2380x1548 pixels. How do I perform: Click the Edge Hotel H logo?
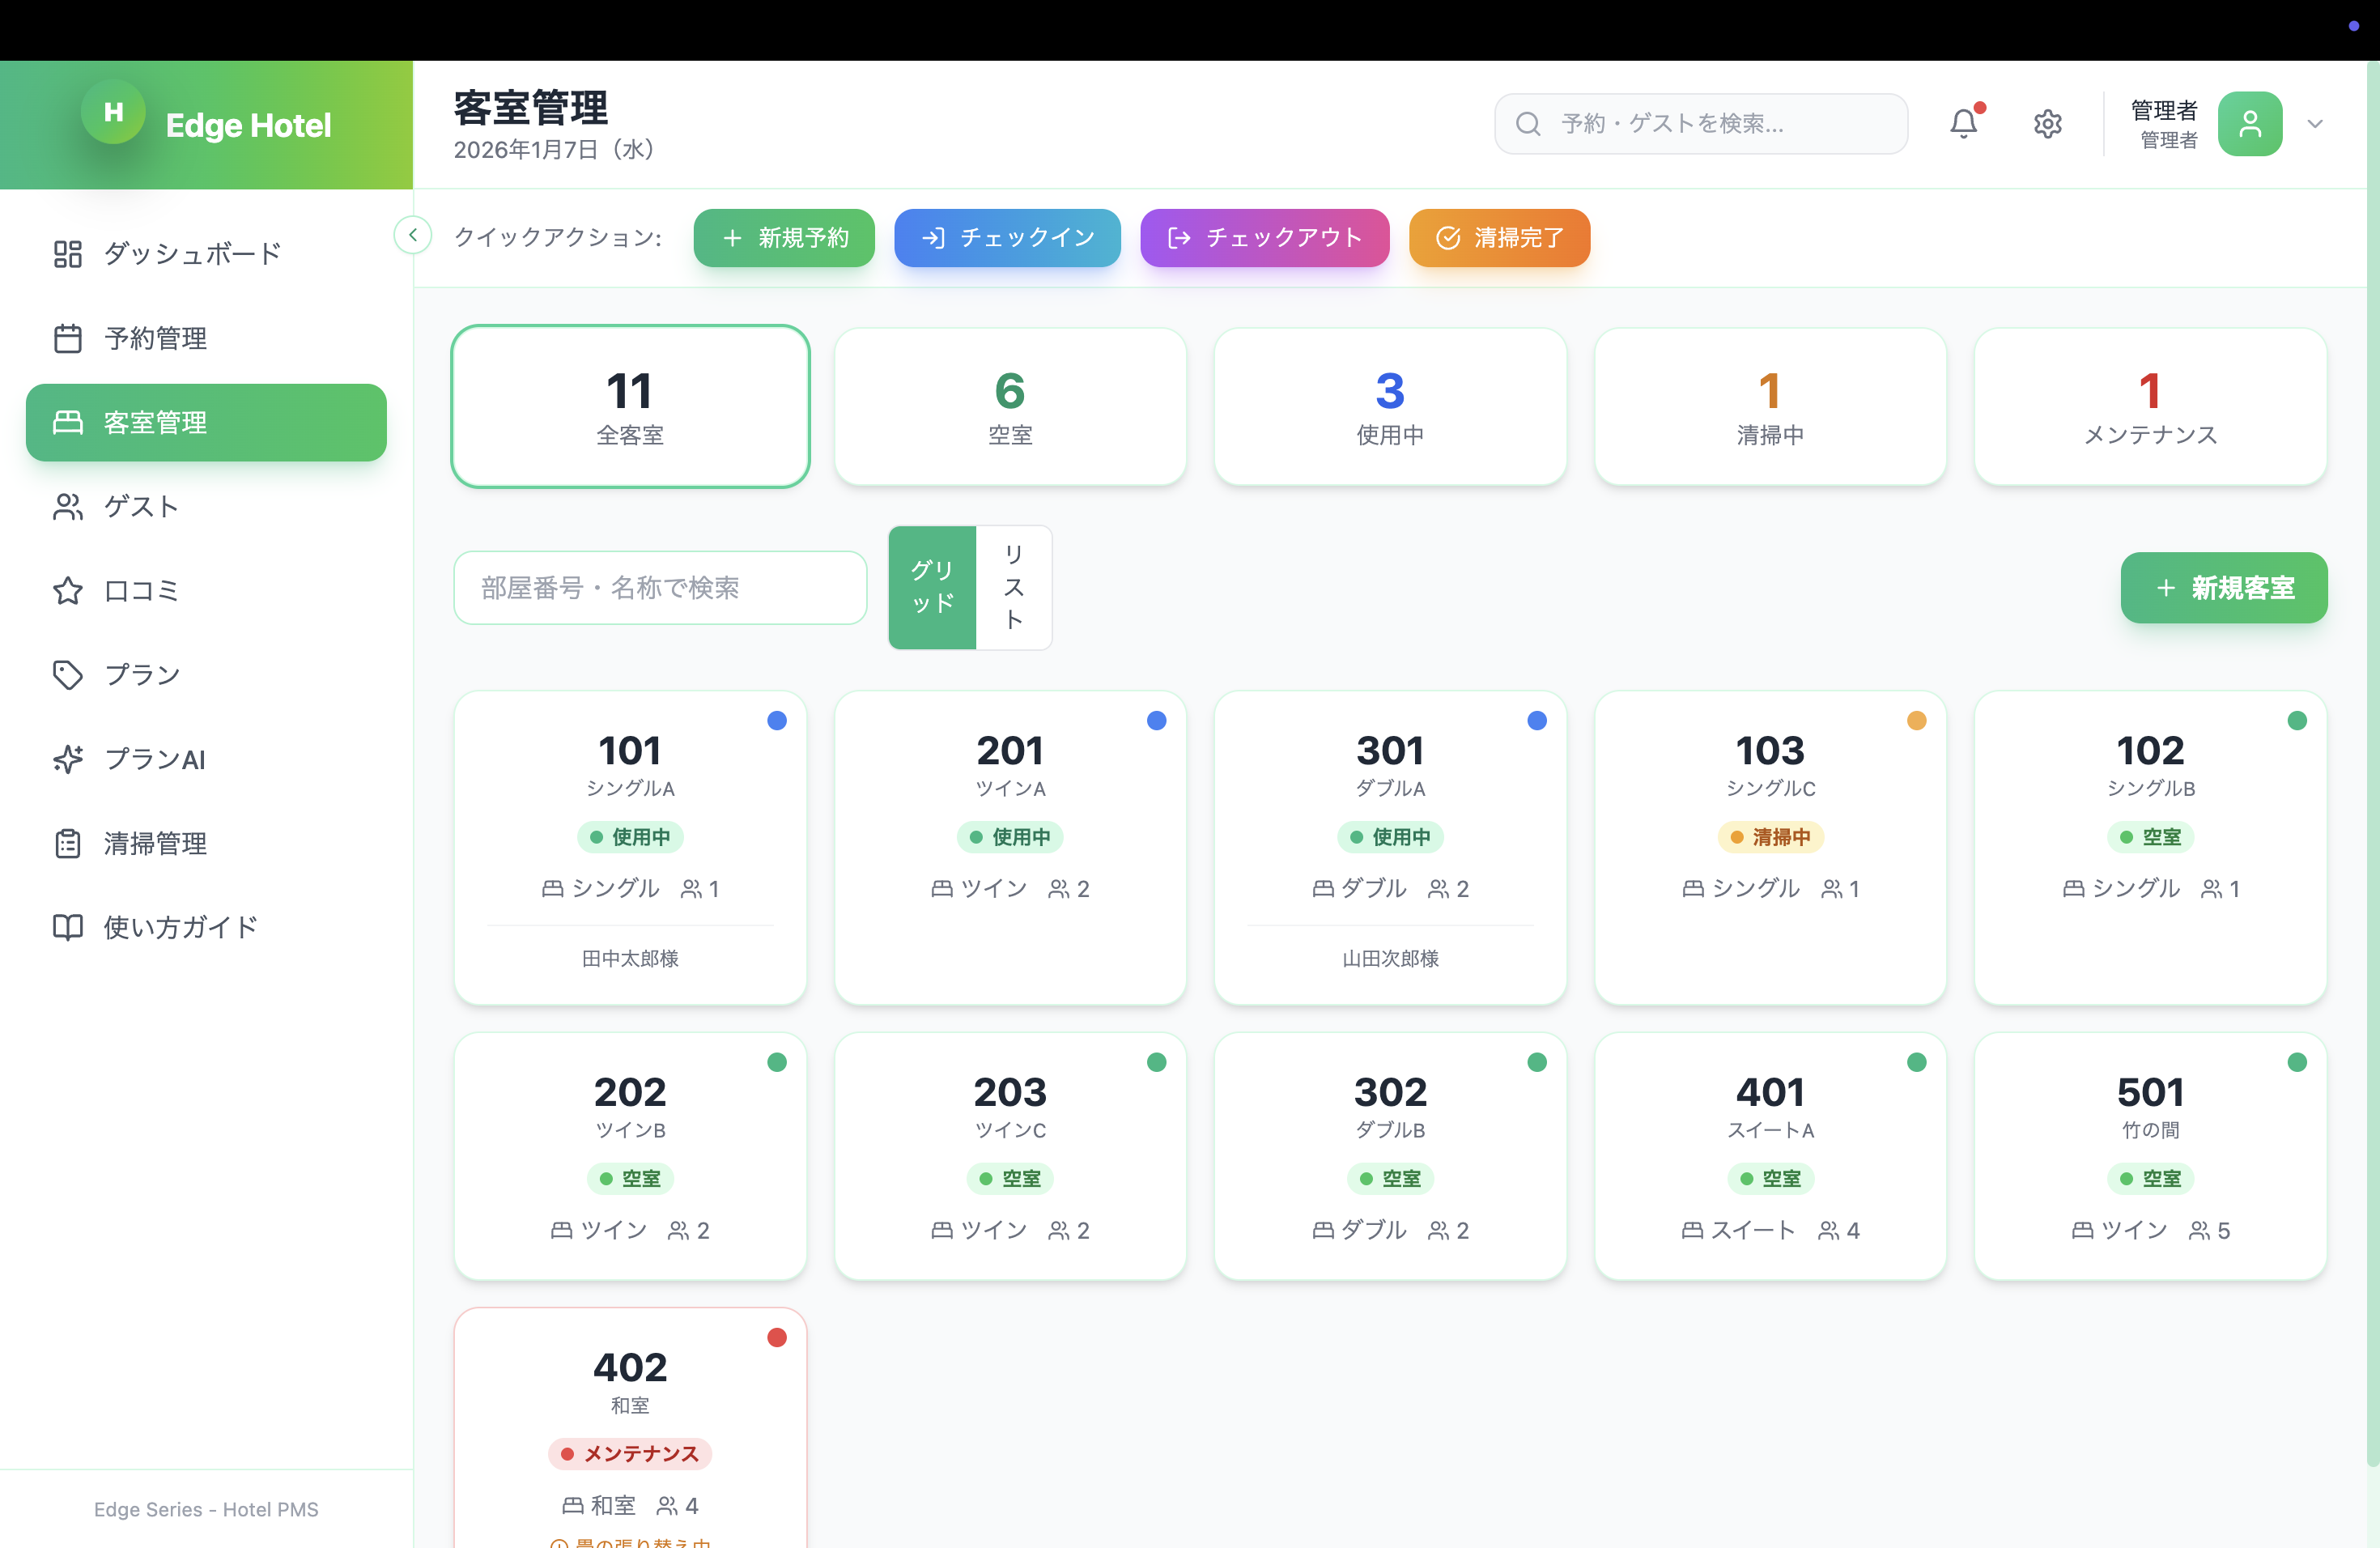tap(113, 113)
